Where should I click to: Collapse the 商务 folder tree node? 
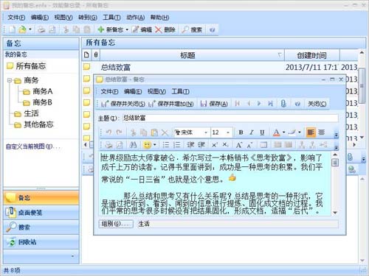10,80
